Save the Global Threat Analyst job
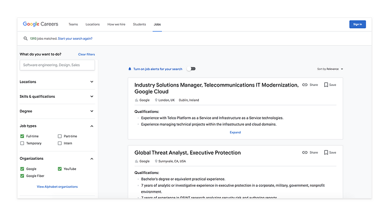Viewport: 387px width, 203px height. 330,153
